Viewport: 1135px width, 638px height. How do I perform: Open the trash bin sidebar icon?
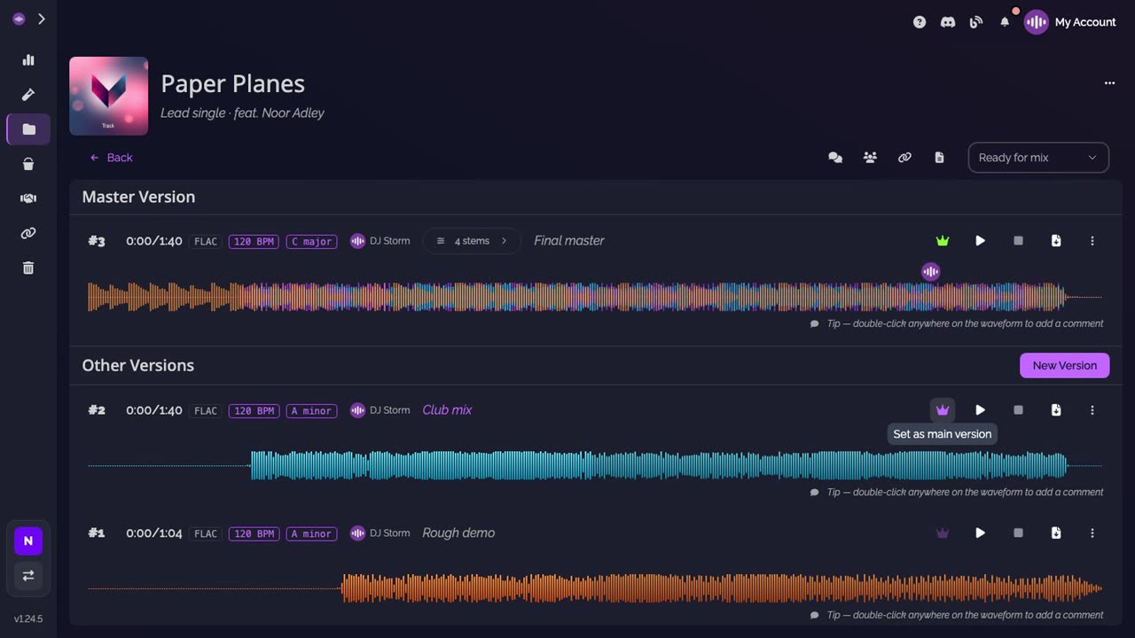coord(28,268)
